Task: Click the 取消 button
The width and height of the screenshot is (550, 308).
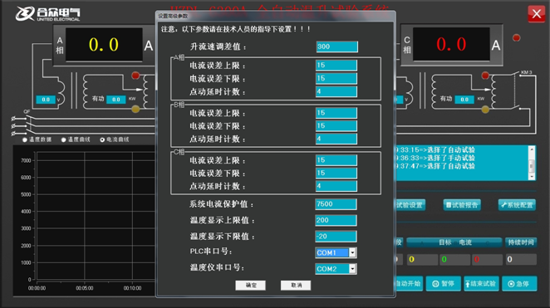Action: pyautogui.click(x=296, y=286)
